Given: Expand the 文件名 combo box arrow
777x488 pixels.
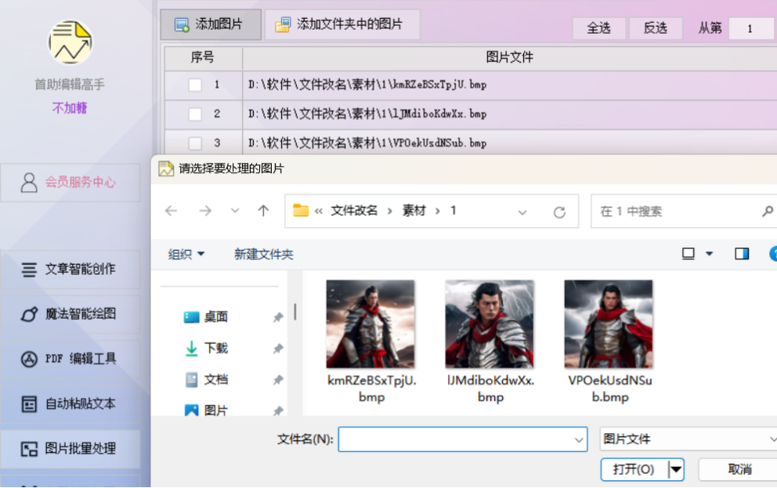Looking at the screenshot, I should pos(578,440).
